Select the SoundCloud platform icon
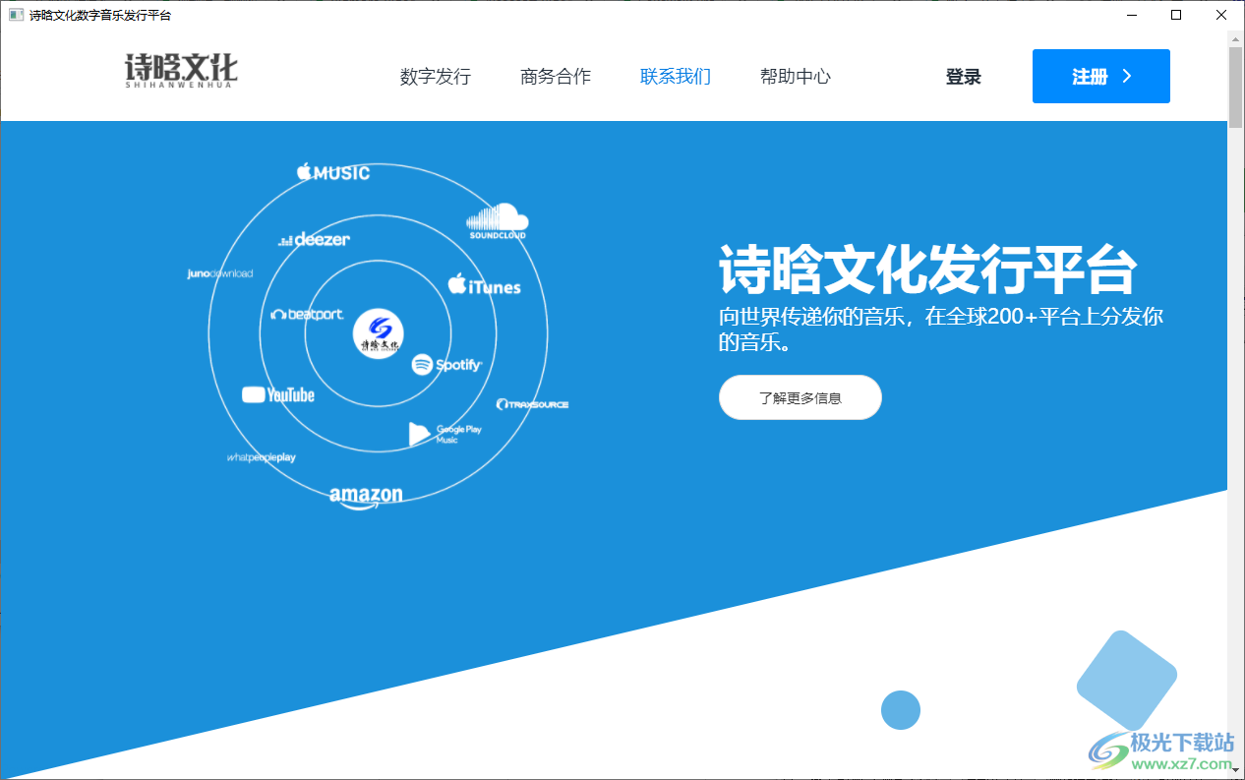1245x780 pixels. pos(496,220)
